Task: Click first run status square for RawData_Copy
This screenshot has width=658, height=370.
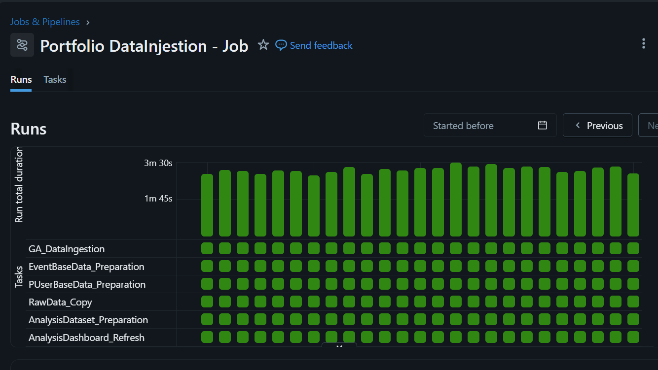Action: click(207, 302)
